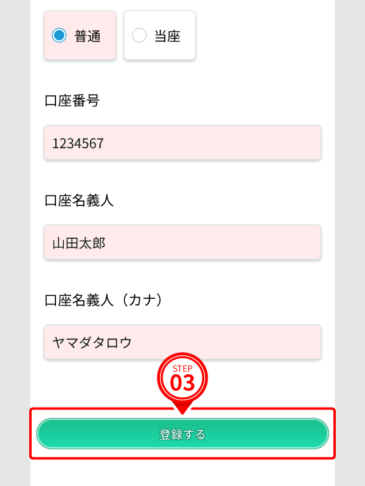Click the 普通 account type label text

[x=88, y=36]
